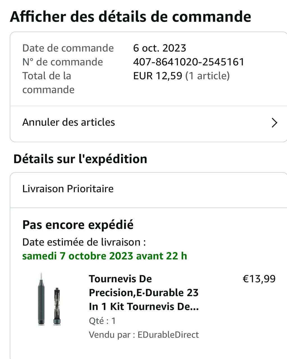This screenshot has height=359, width=287.
Task: Tap the seller name EDurableDirect
Action: (x=168, y=335)
